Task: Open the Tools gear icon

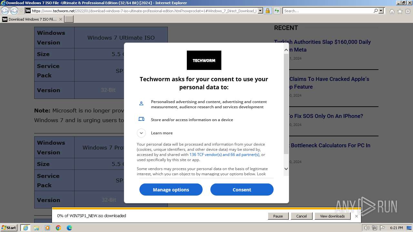Action: pos(408,11)
